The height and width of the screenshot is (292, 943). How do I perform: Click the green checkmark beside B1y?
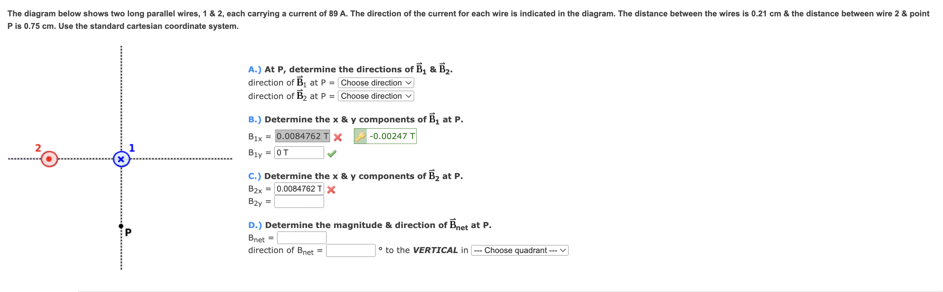(332, 153)
